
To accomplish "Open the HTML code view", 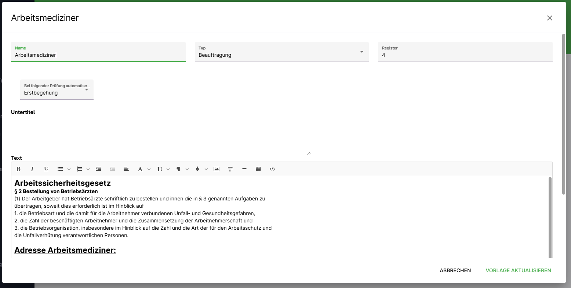I will pyautogui.click(x=272, y=169).
